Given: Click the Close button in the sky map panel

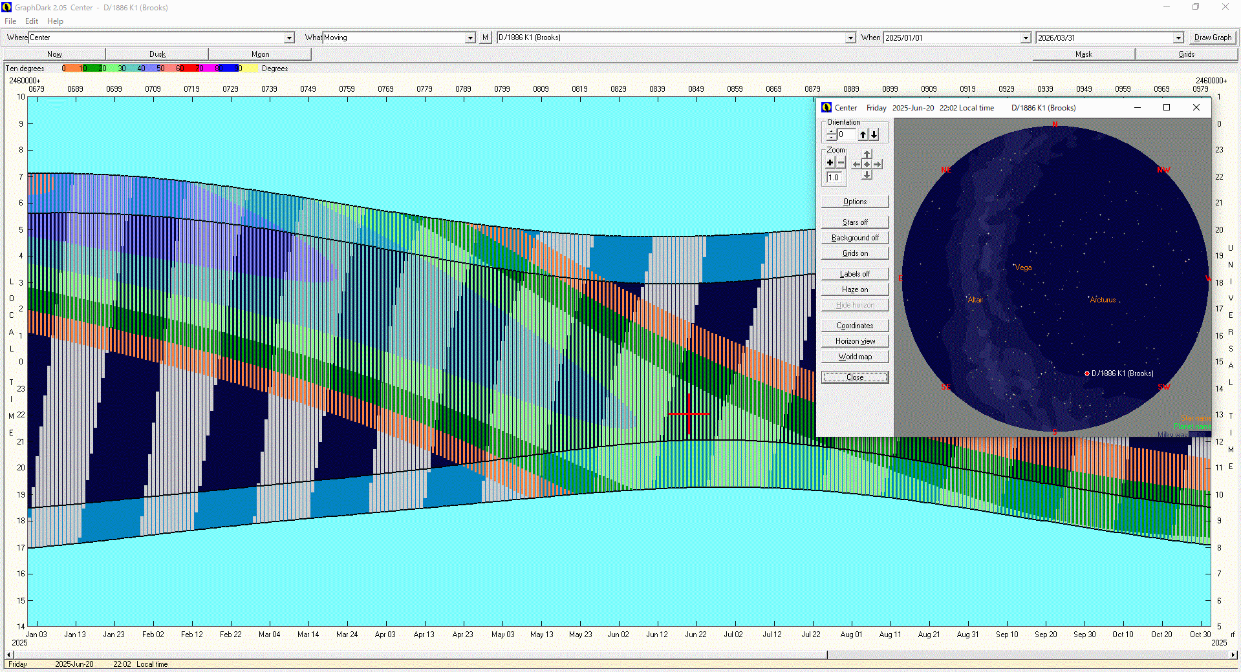Looking at the screenshot, I should (855, 377).
